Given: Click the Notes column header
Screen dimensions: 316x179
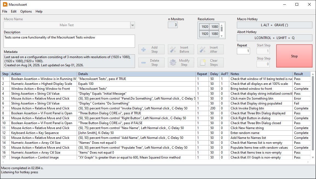Looking at the screenshot, I should [x=261, y=74].
